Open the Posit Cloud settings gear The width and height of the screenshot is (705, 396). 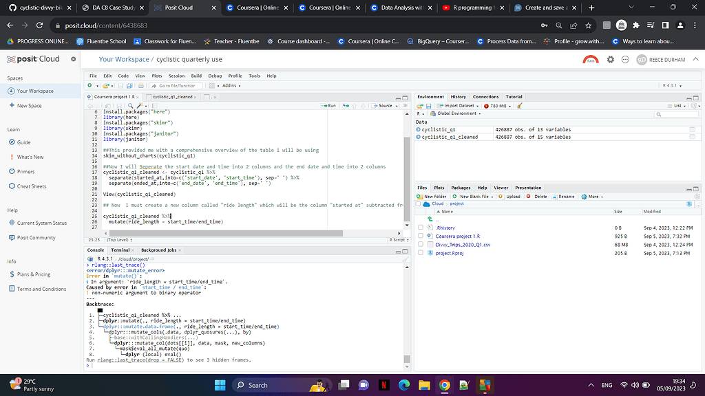[x=610, y=59]
